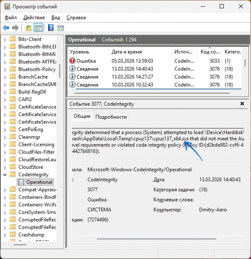Viewport: 251px width, 259px height.
Task: Click the event list vertical scrollbar thumb
Action: pyautogui.click(x=245, y=63)
